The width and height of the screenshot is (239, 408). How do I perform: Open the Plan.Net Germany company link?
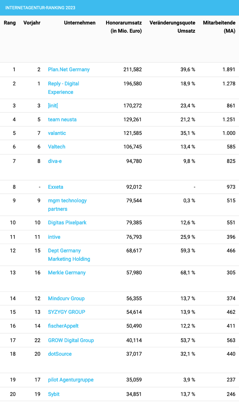(x=69, y=69)
